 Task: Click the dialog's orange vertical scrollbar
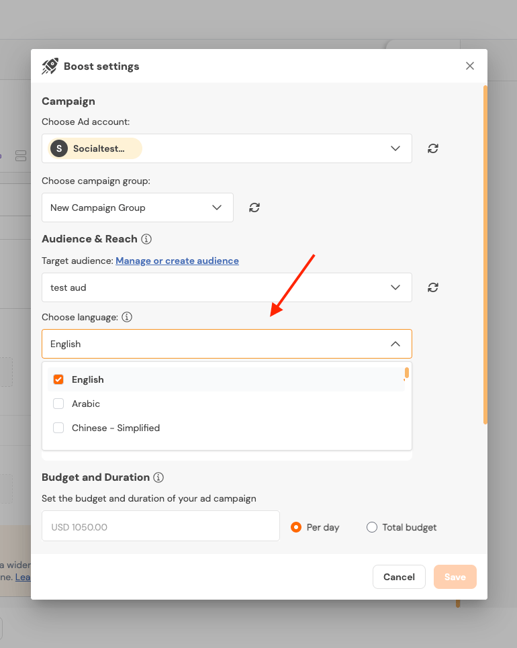pos(485,254)
